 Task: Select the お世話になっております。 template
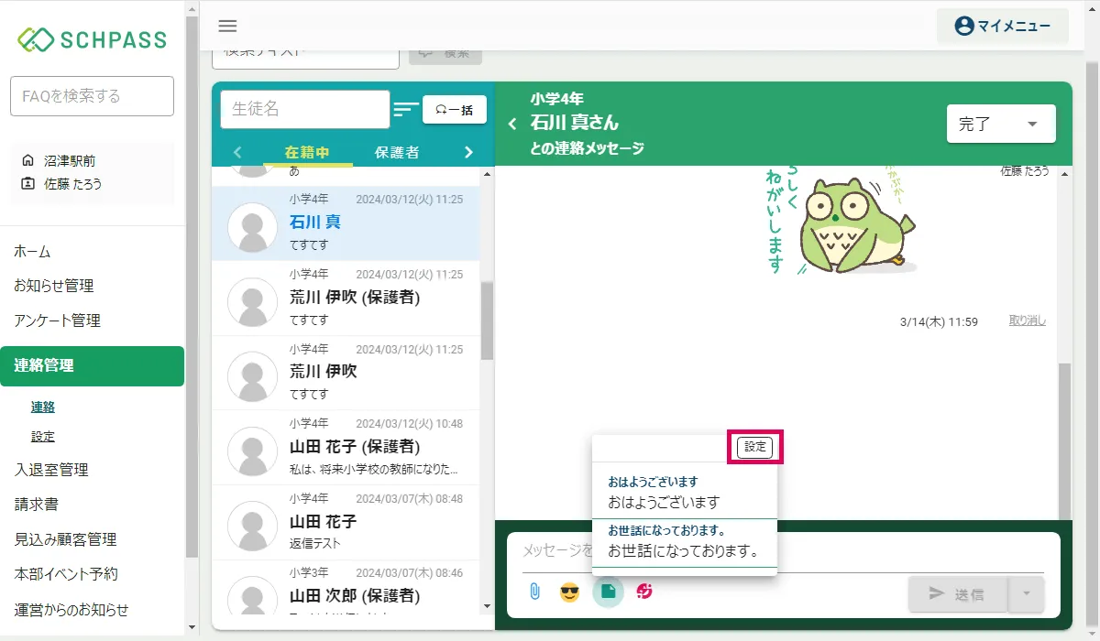684,542
